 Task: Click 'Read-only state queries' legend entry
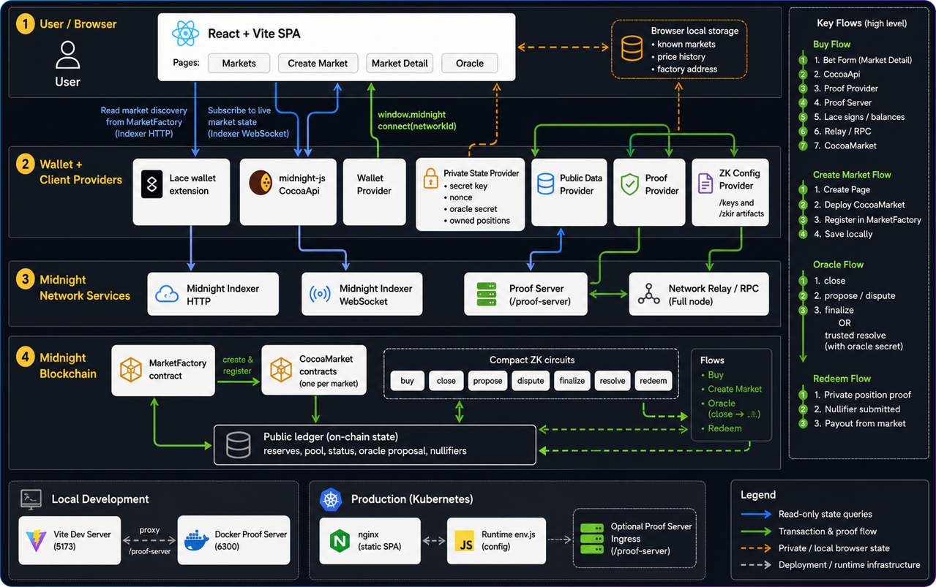tap(825, 514)
